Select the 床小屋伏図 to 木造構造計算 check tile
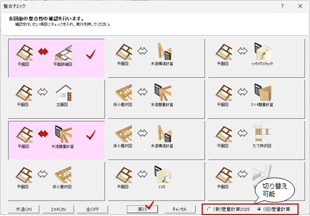 point(156,140)
